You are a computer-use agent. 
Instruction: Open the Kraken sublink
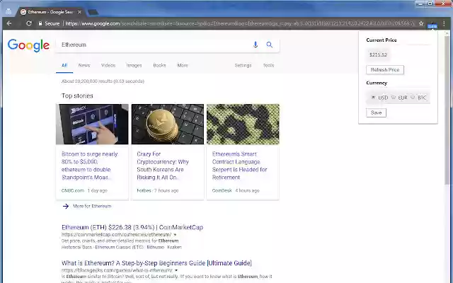(x=175, y=247)
